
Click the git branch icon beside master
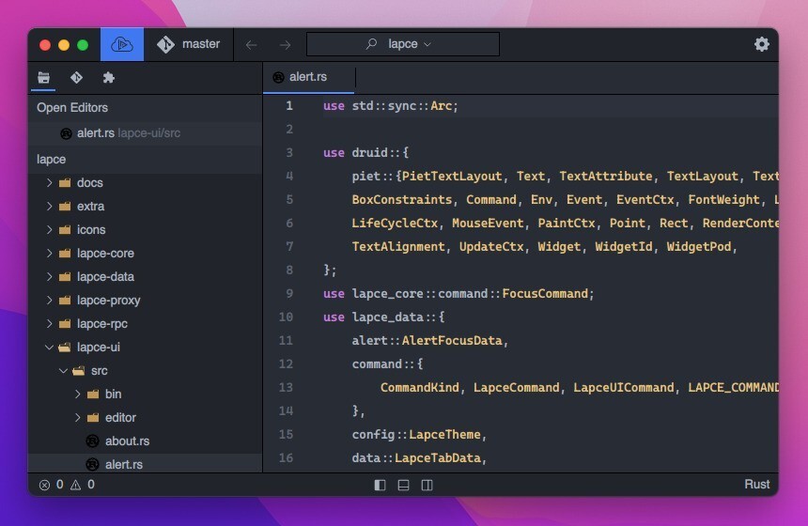165,44
